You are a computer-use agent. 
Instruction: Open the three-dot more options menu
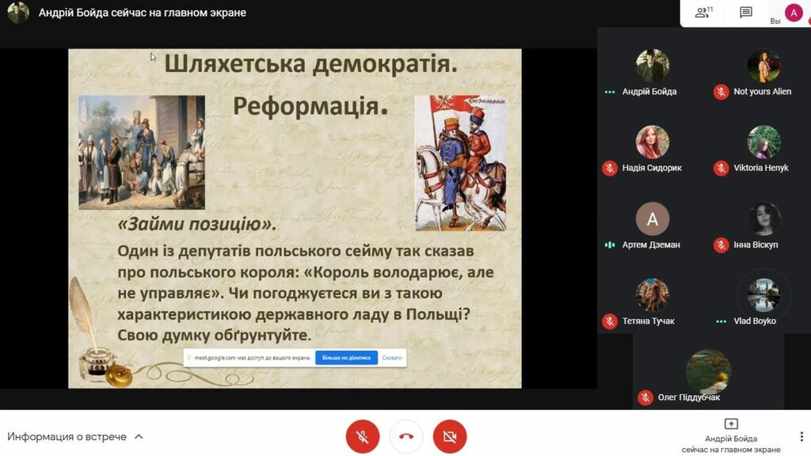[801, 436]
